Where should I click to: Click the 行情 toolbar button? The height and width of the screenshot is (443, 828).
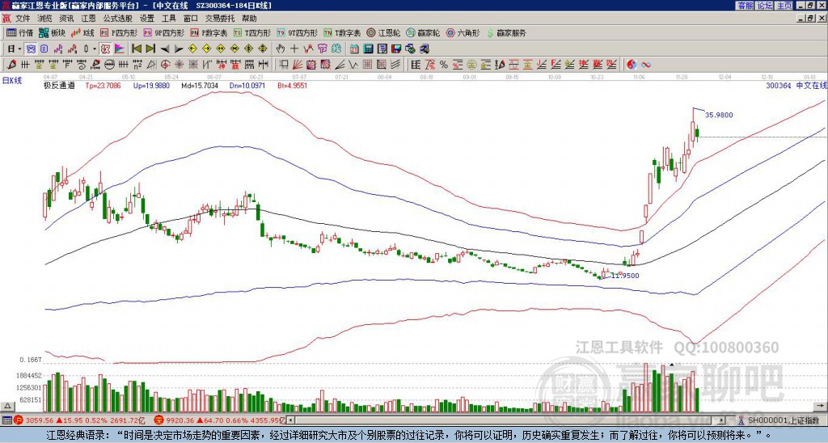[19, 32]
